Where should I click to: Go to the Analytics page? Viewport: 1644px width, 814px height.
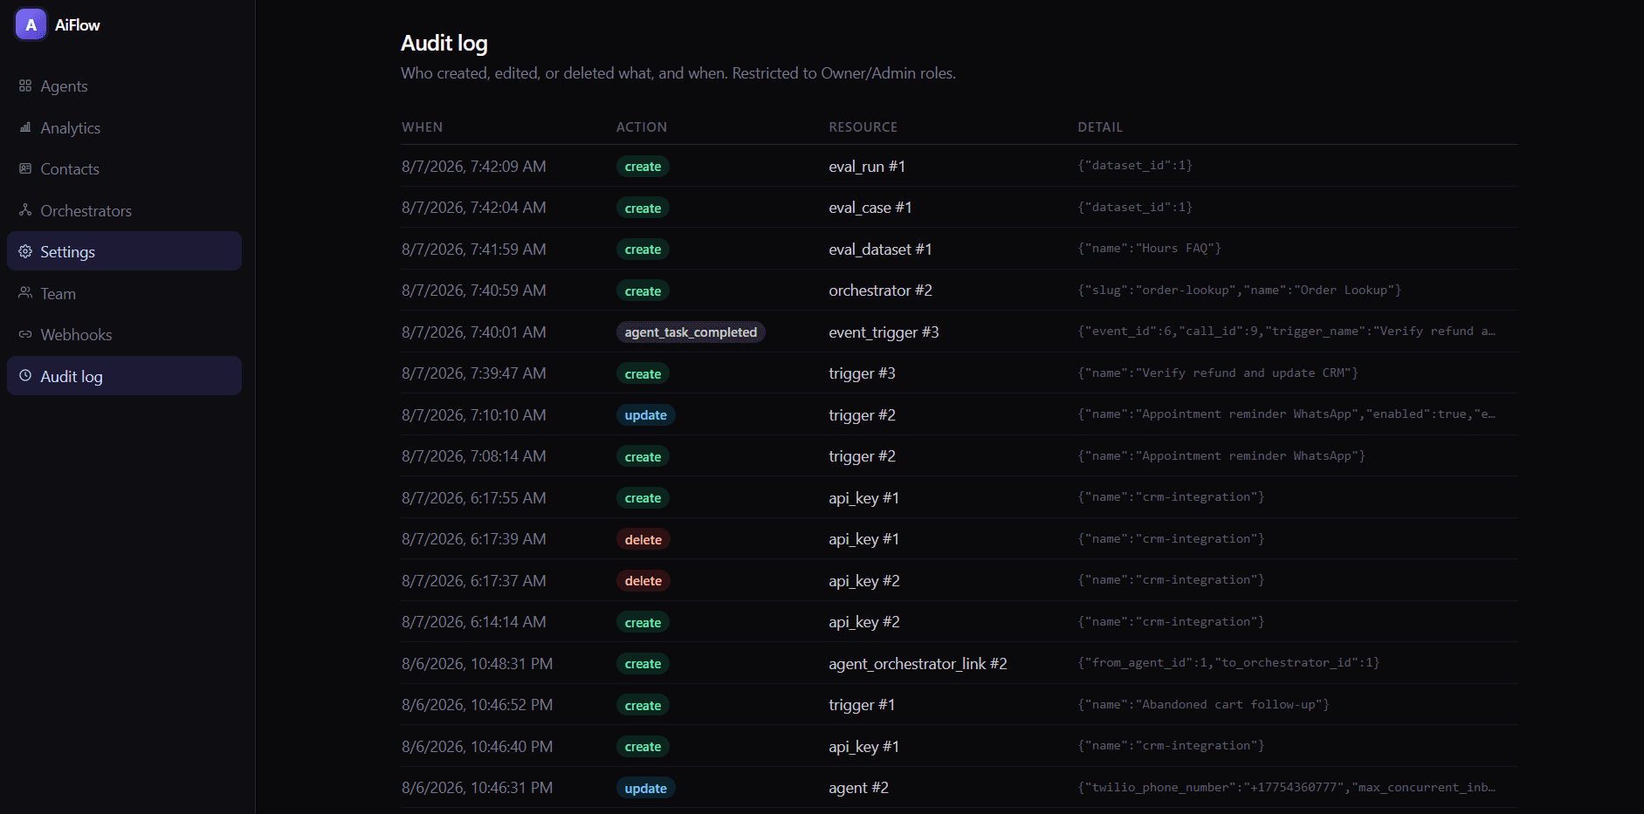124,127
